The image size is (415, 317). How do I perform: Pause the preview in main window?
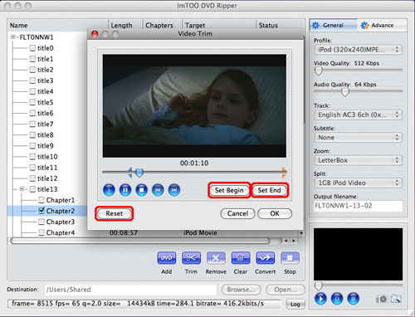[x=337, y=299]
